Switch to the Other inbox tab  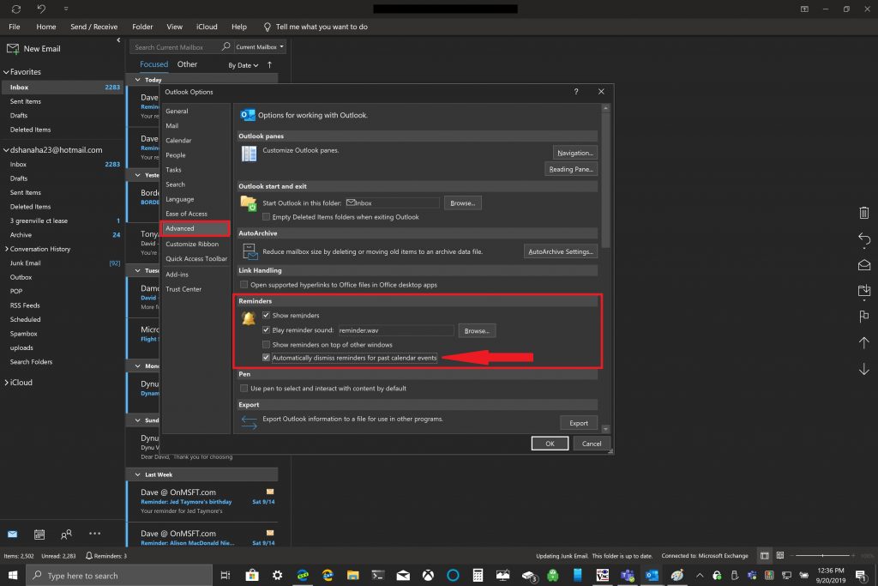[187, 63]
